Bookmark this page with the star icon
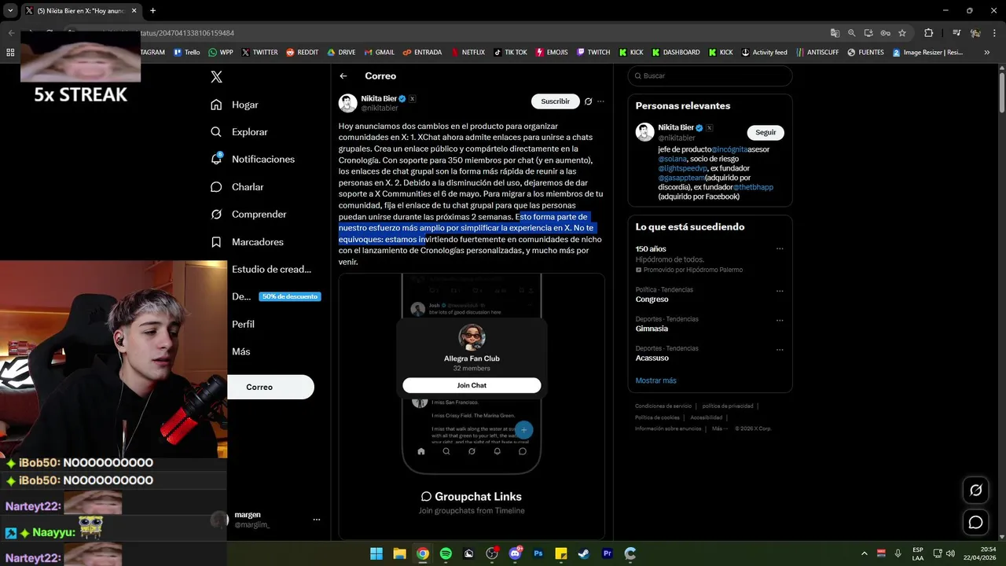This screenshot has height=566, width=1006. 902,33
